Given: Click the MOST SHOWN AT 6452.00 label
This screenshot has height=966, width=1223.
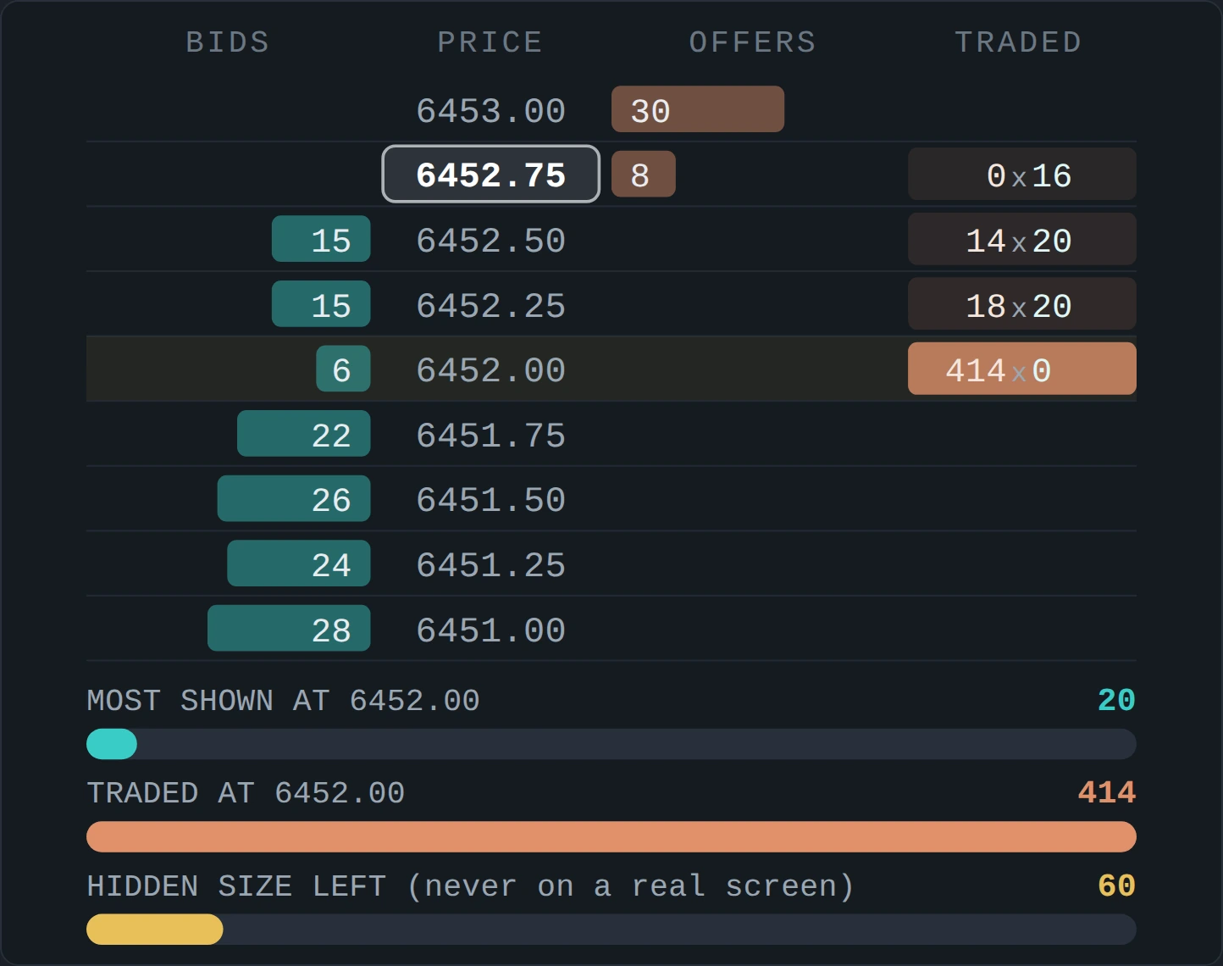Looking at the screenshot, I should [283, 701].
